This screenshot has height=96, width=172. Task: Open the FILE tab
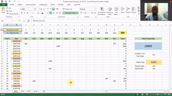point(3,5)
